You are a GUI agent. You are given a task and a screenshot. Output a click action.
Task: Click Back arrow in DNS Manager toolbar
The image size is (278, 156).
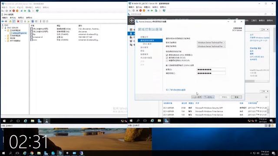click(x=3, y=21)
